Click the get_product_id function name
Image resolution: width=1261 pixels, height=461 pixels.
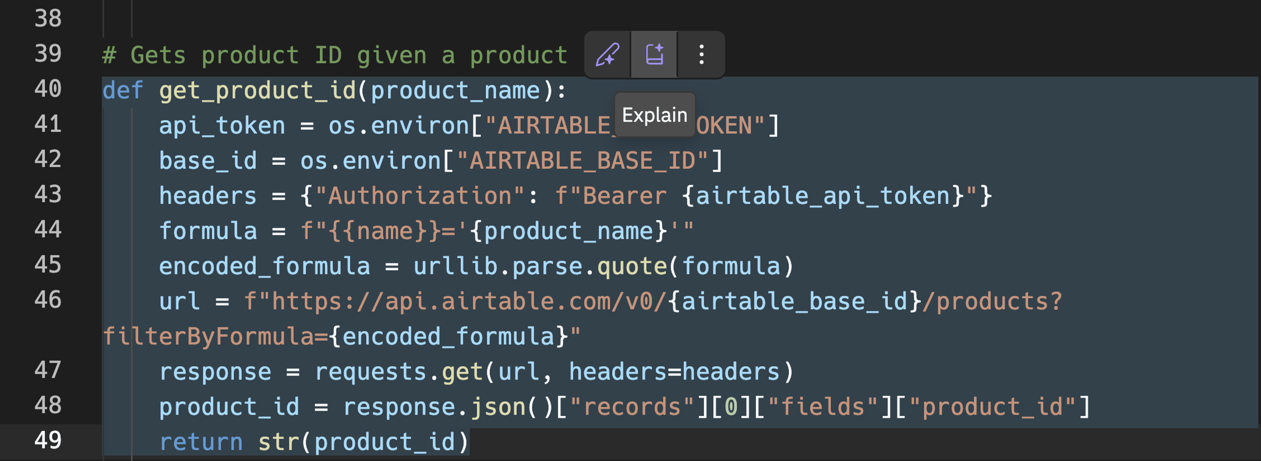click(x=257, y=90)
